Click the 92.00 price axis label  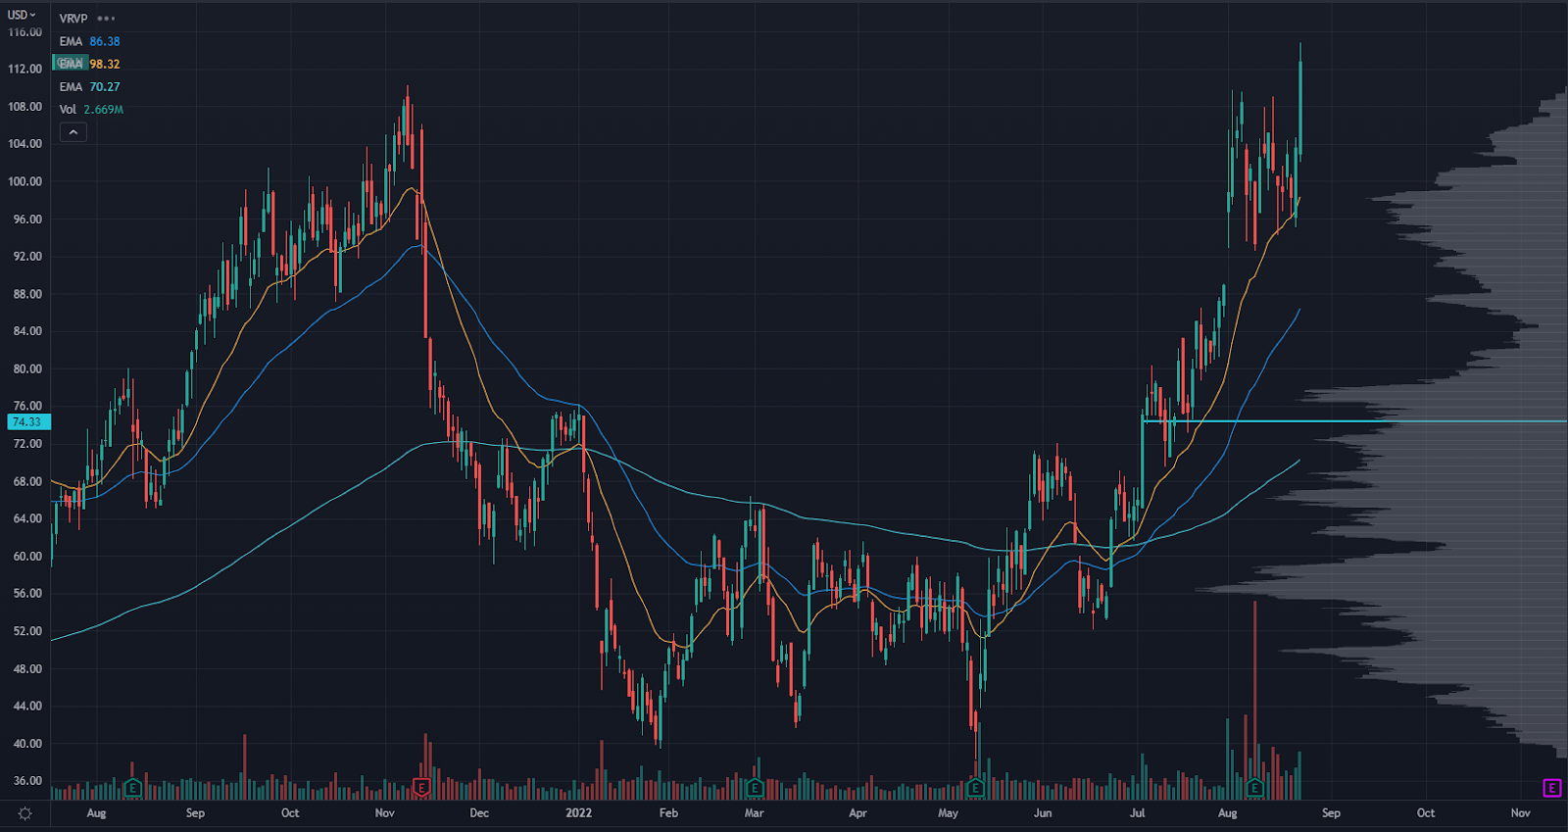click(x=27, y=257)
